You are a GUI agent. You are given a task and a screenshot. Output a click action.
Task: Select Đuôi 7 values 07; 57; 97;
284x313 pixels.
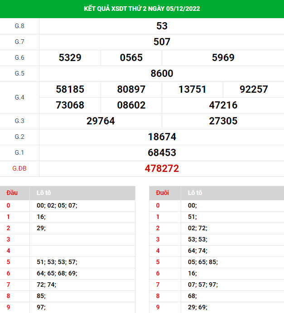[203, 285]
